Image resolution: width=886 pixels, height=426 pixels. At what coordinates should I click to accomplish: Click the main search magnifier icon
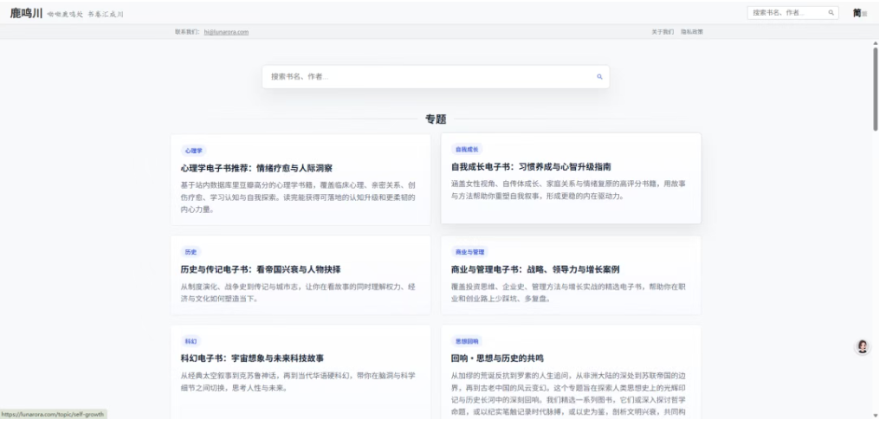(x=599, y=77)
